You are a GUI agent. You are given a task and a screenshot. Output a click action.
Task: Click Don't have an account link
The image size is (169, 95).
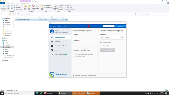(62, 32)
